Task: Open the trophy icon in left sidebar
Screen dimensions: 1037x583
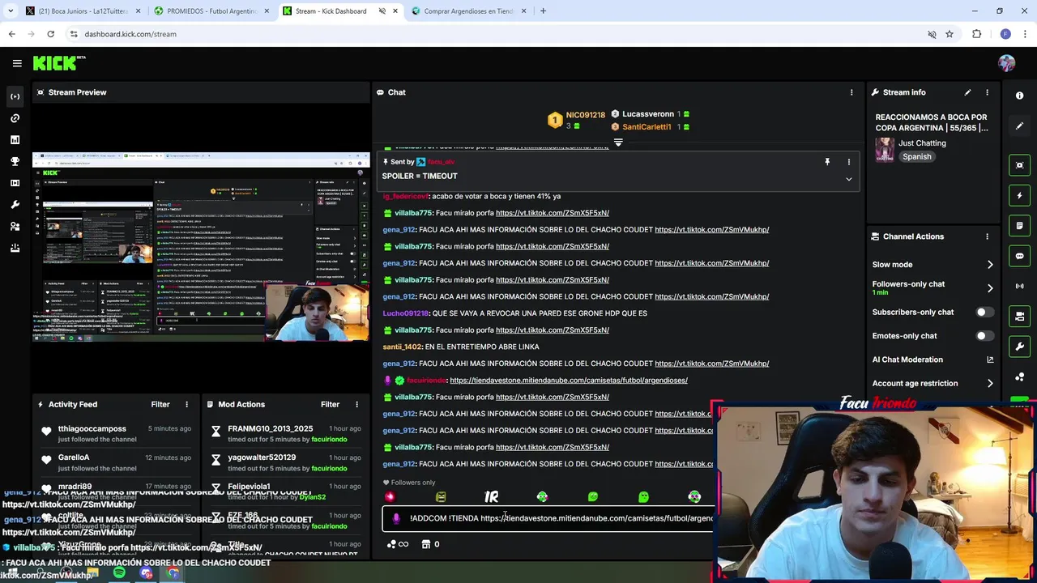Action: (15, 161)
